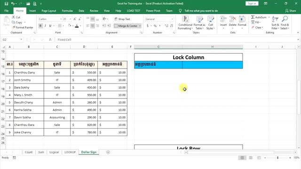Decrease font size with smaller A icon
This screenshot has height=169, width=301.
tap(79, 19)
